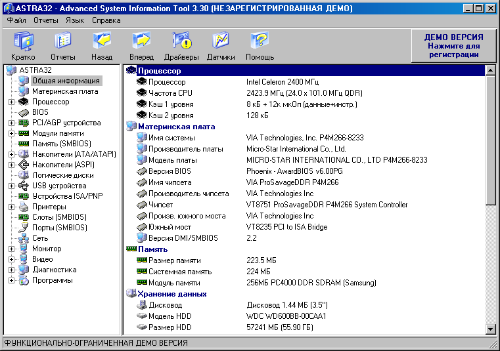The width and height of the screenshot is (500, 351).
Task: Click the Материнская плата section heading
Action: click(177, 127)
